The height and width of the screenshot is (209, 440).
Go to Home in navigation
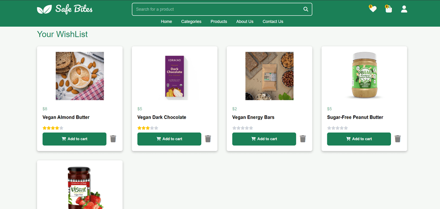pyautogui.click(x=166, y=22)
